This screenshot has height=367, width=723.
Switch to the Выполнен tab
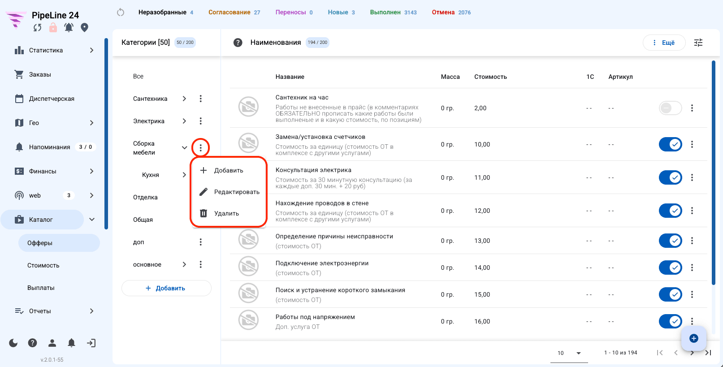click(x=393, y=12)
